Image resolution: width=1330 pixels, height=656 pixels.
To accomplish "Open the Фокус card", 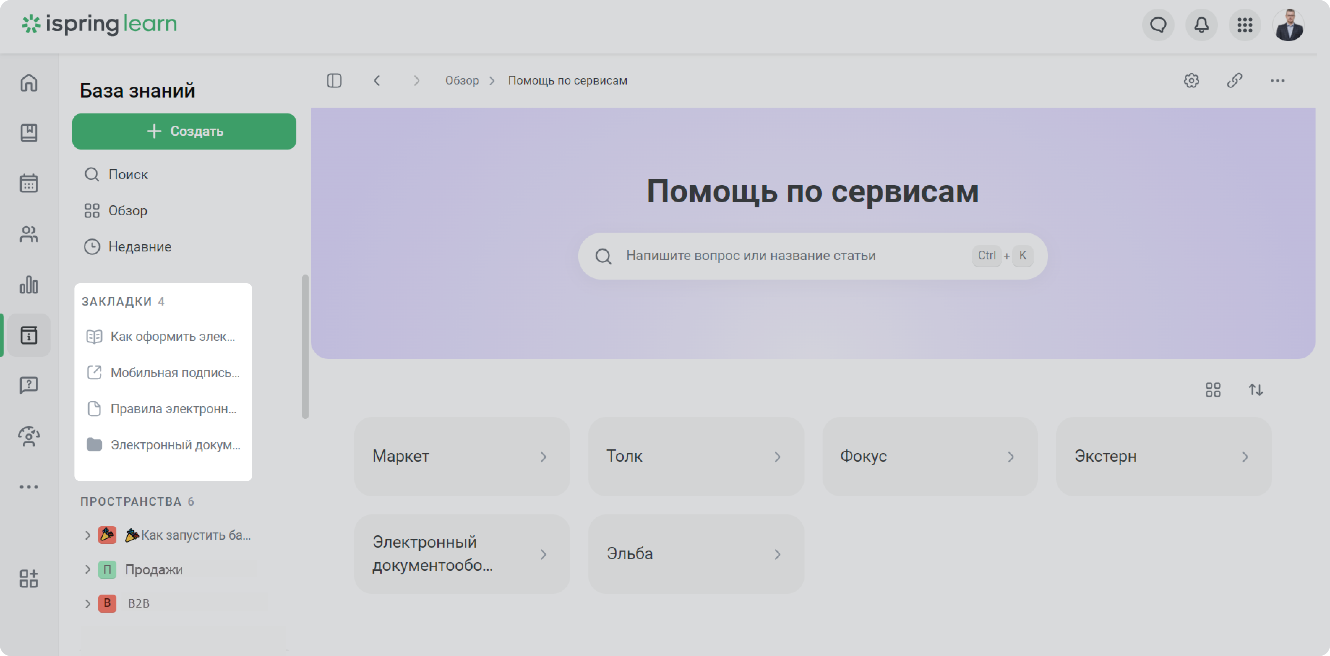I will point(930,457).
